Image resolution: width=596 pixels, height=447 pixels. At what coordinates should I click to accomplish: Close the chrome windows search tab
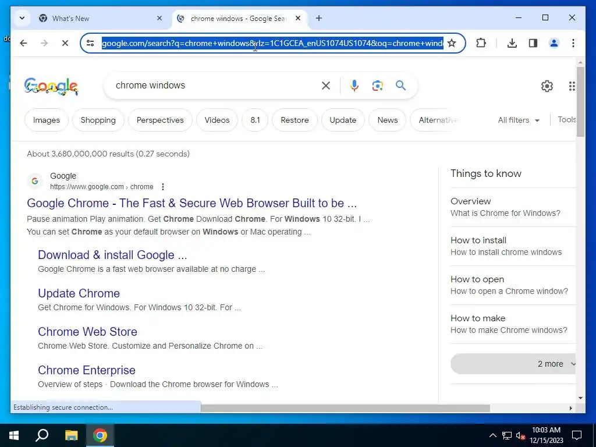click(x=298, y=18)
